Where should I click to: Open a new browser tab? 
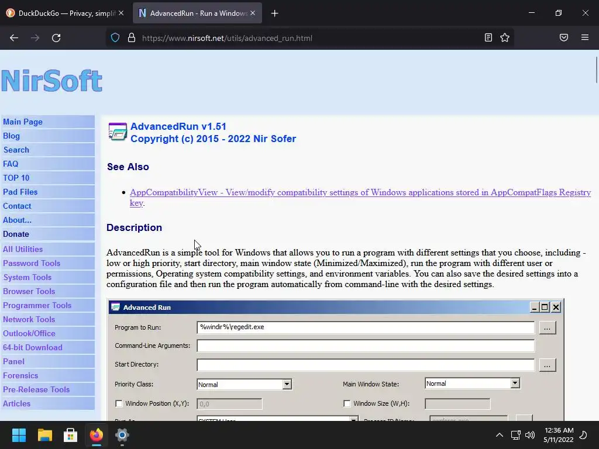(x=275, y=13)
